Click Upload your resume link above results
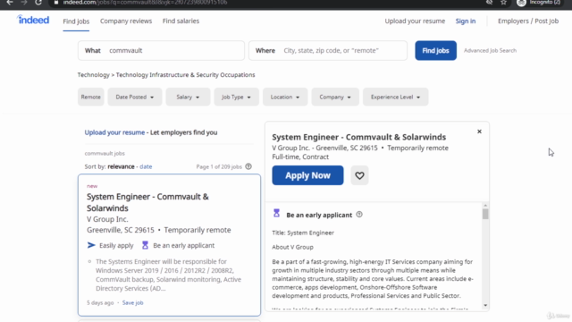The image size is (572, 322). 114,132
